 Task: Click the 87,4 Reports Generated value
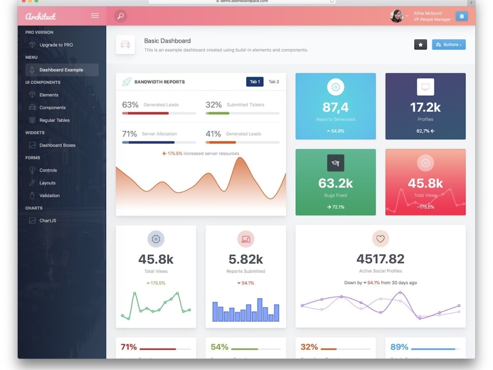pyautogui.click(x=335, y=107)
